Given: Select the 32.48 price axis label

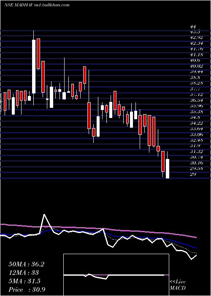Looking at the screenshot, I should [x=196, y=140].
